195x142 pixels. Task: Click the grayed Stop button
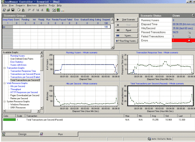(126, 25)
